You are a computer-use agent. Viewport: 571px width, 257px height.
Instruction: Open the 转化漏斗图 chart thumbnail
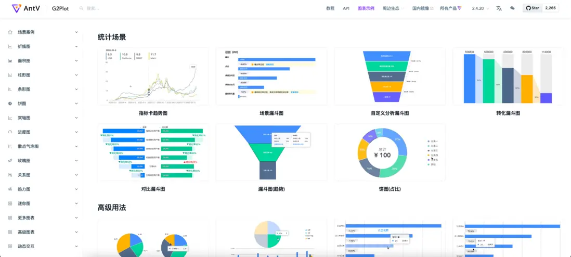[508, 76]
